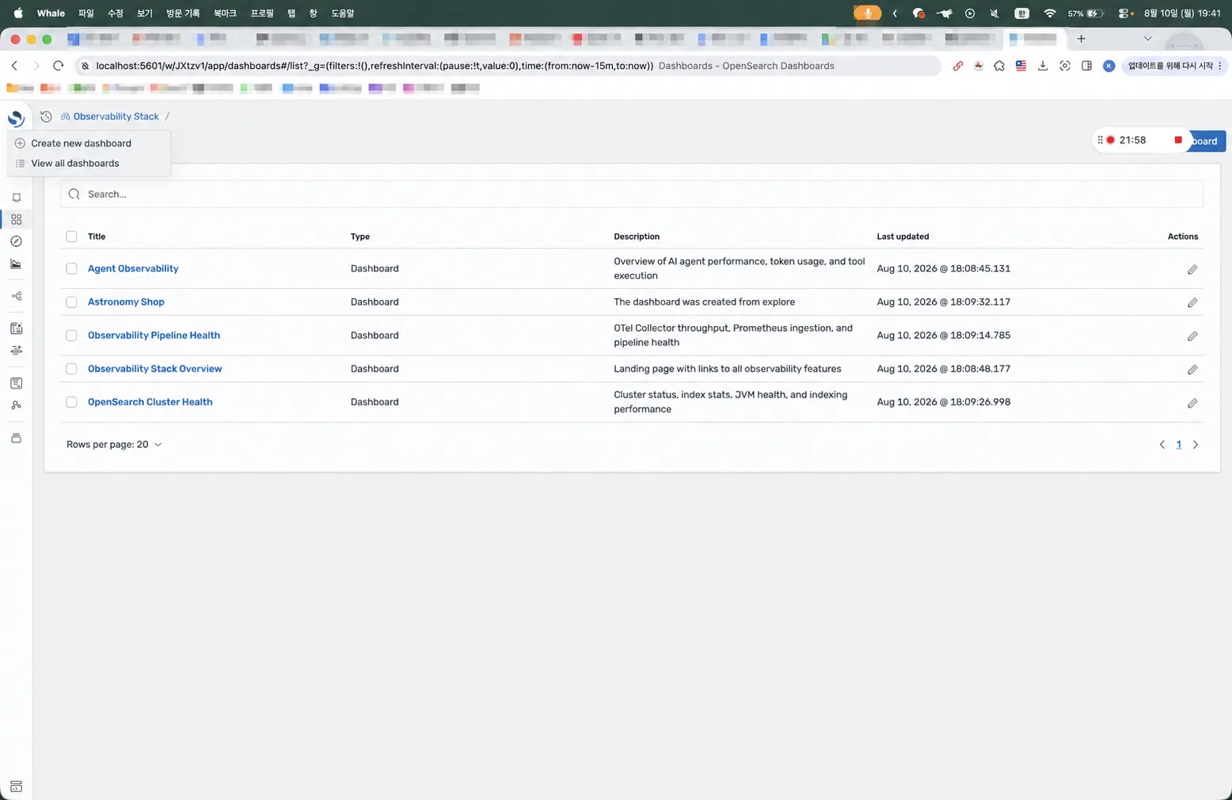Go to the next results page arrow
Screen dimensions: 1232x800
click(x=1196, y=445)
